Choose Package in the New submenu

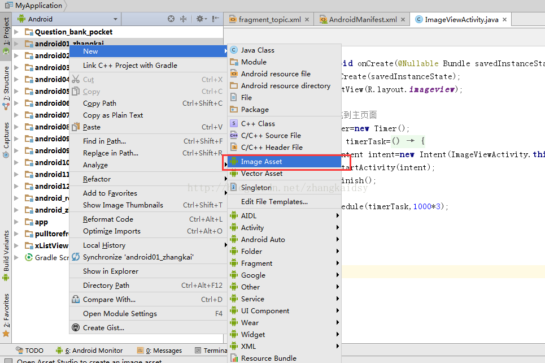pyautogui.click(x=285, y=110)
